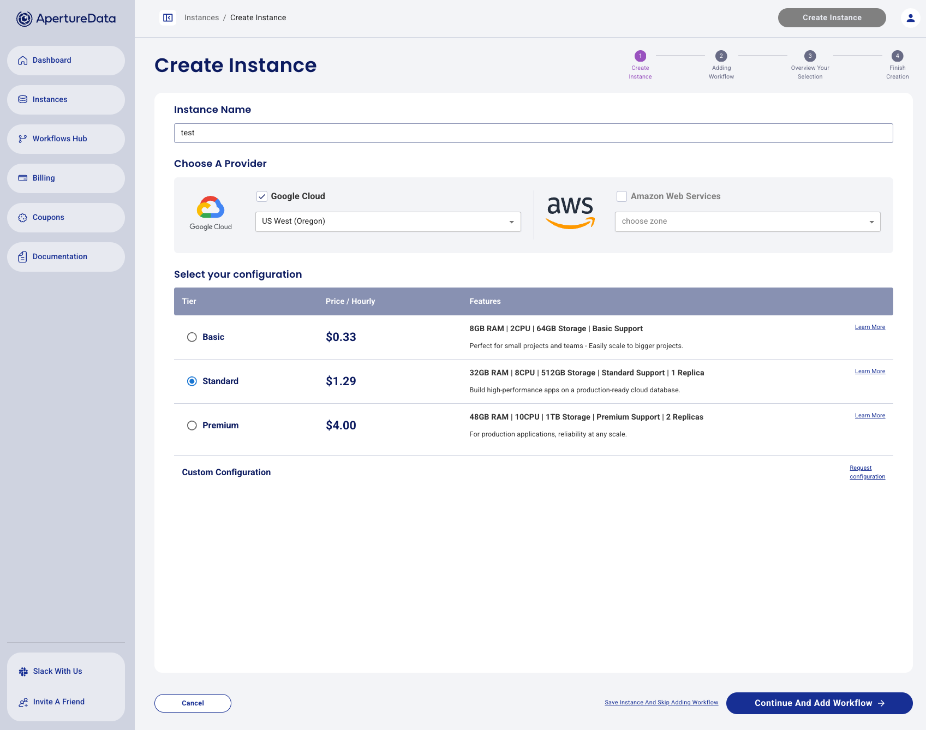The width and height of the screenshot is (926, 730).
Task: Enable the Amazon Web Services checkbox
Action: [x=622, y=196]
